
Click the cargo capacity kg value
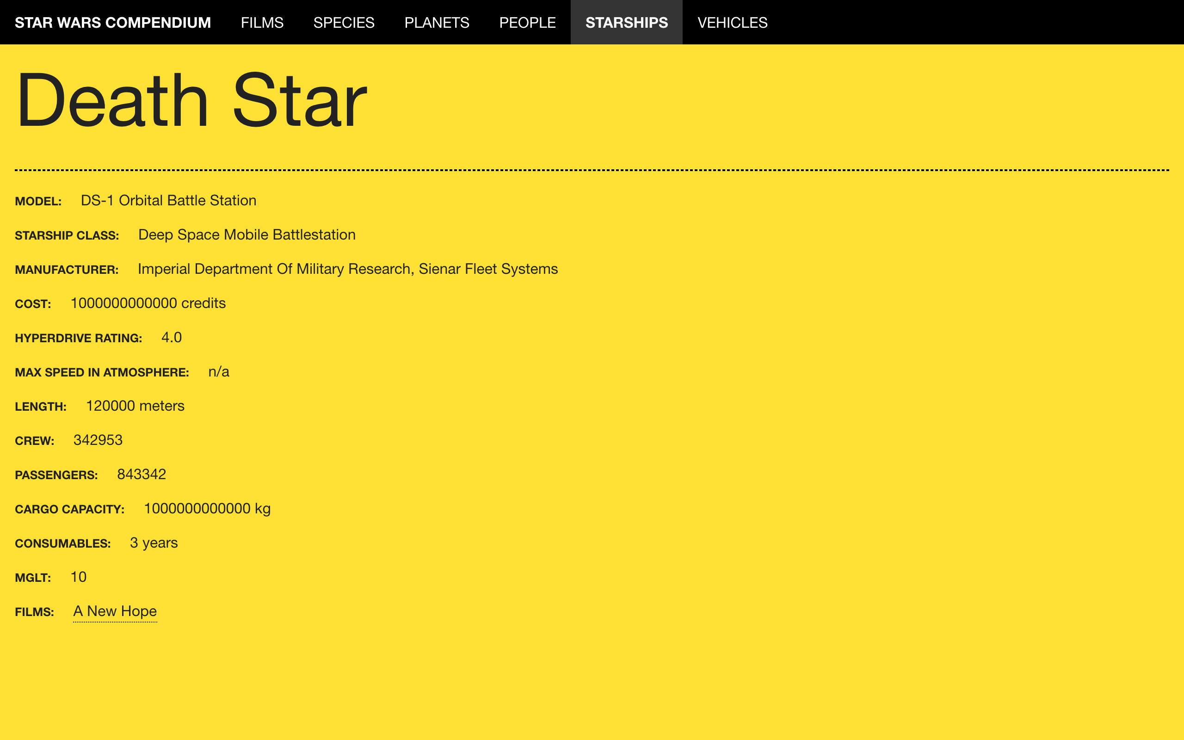click(x=207, y=509)
